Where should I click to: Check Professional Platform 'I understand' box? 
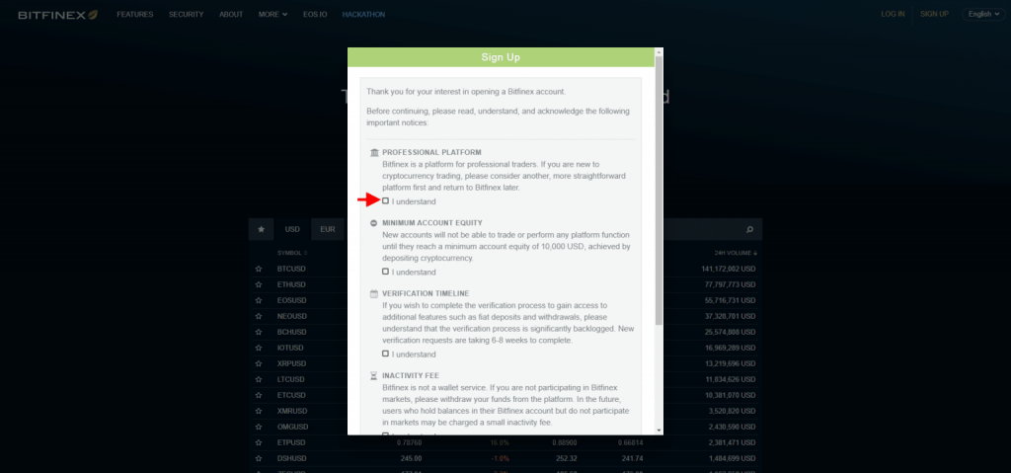point(386,200)
